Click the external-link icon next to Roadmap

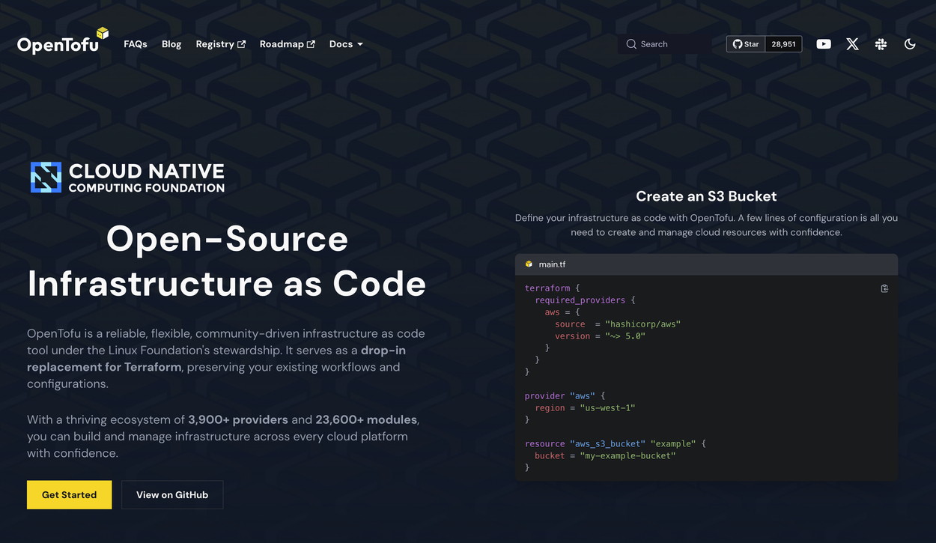pyautogui.click(x=311, y=44)
